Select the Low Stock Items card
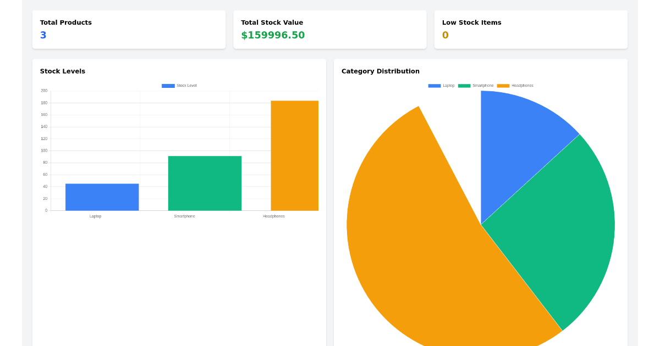The width and height of the screenshot is (660, 346). (x=530, y=29)
